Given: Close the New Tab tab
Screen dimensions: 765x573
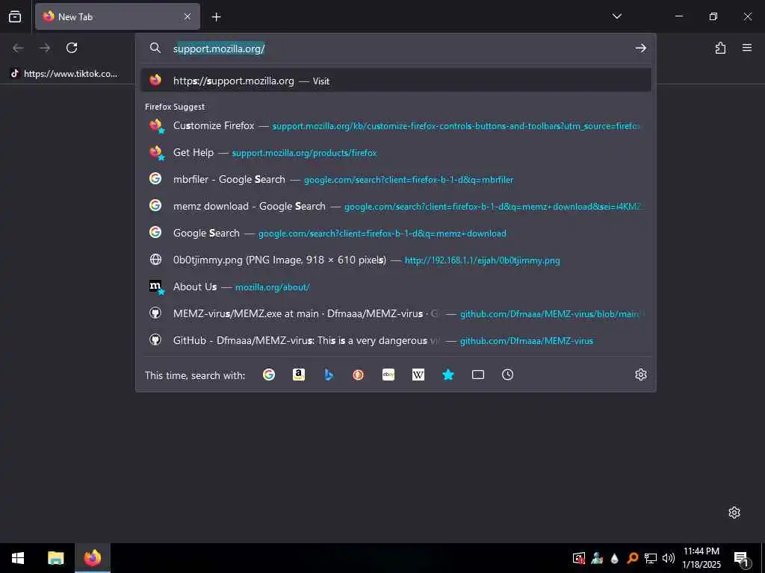Looking at the screenshot, I should [x=188, y=16].
